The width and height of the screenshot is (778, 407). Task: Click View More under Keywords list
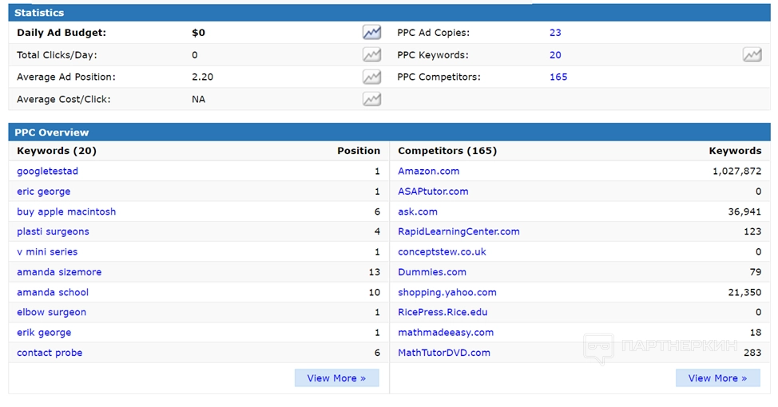[x=336, y=378]
